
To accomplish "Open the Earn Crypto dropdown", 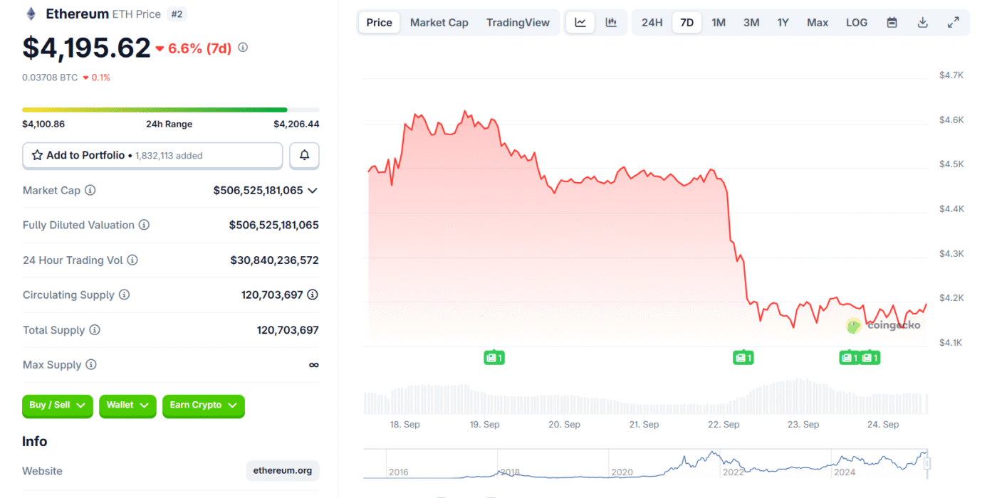I will (x=203, y=406).
